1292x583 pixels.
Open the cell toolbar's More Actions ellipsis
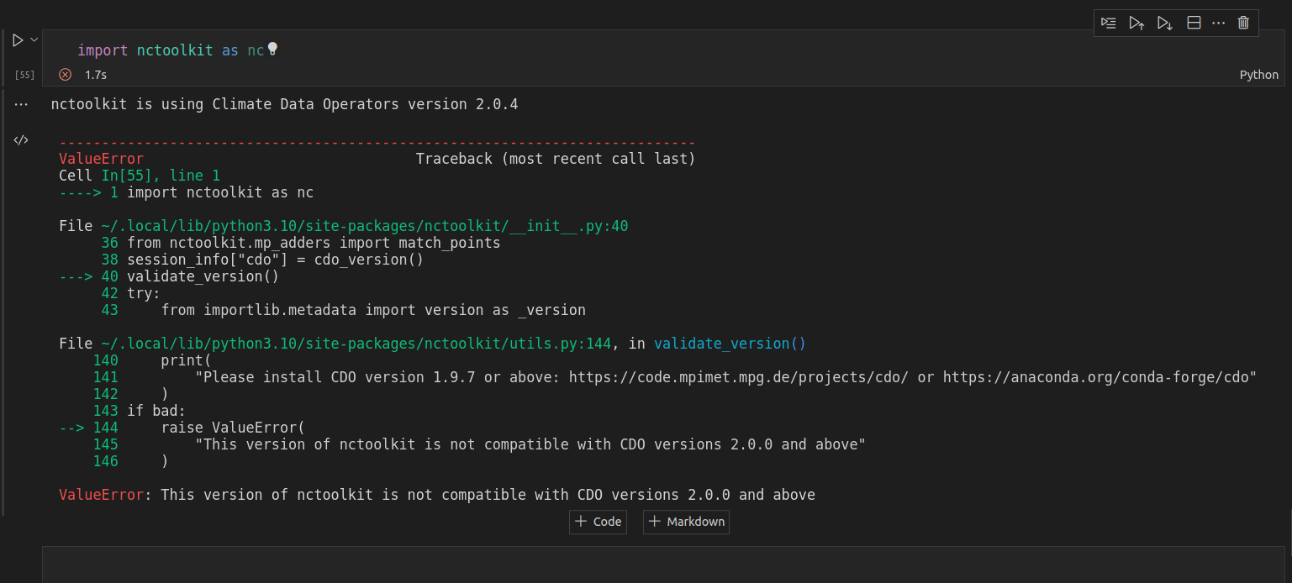[1219, 23]
